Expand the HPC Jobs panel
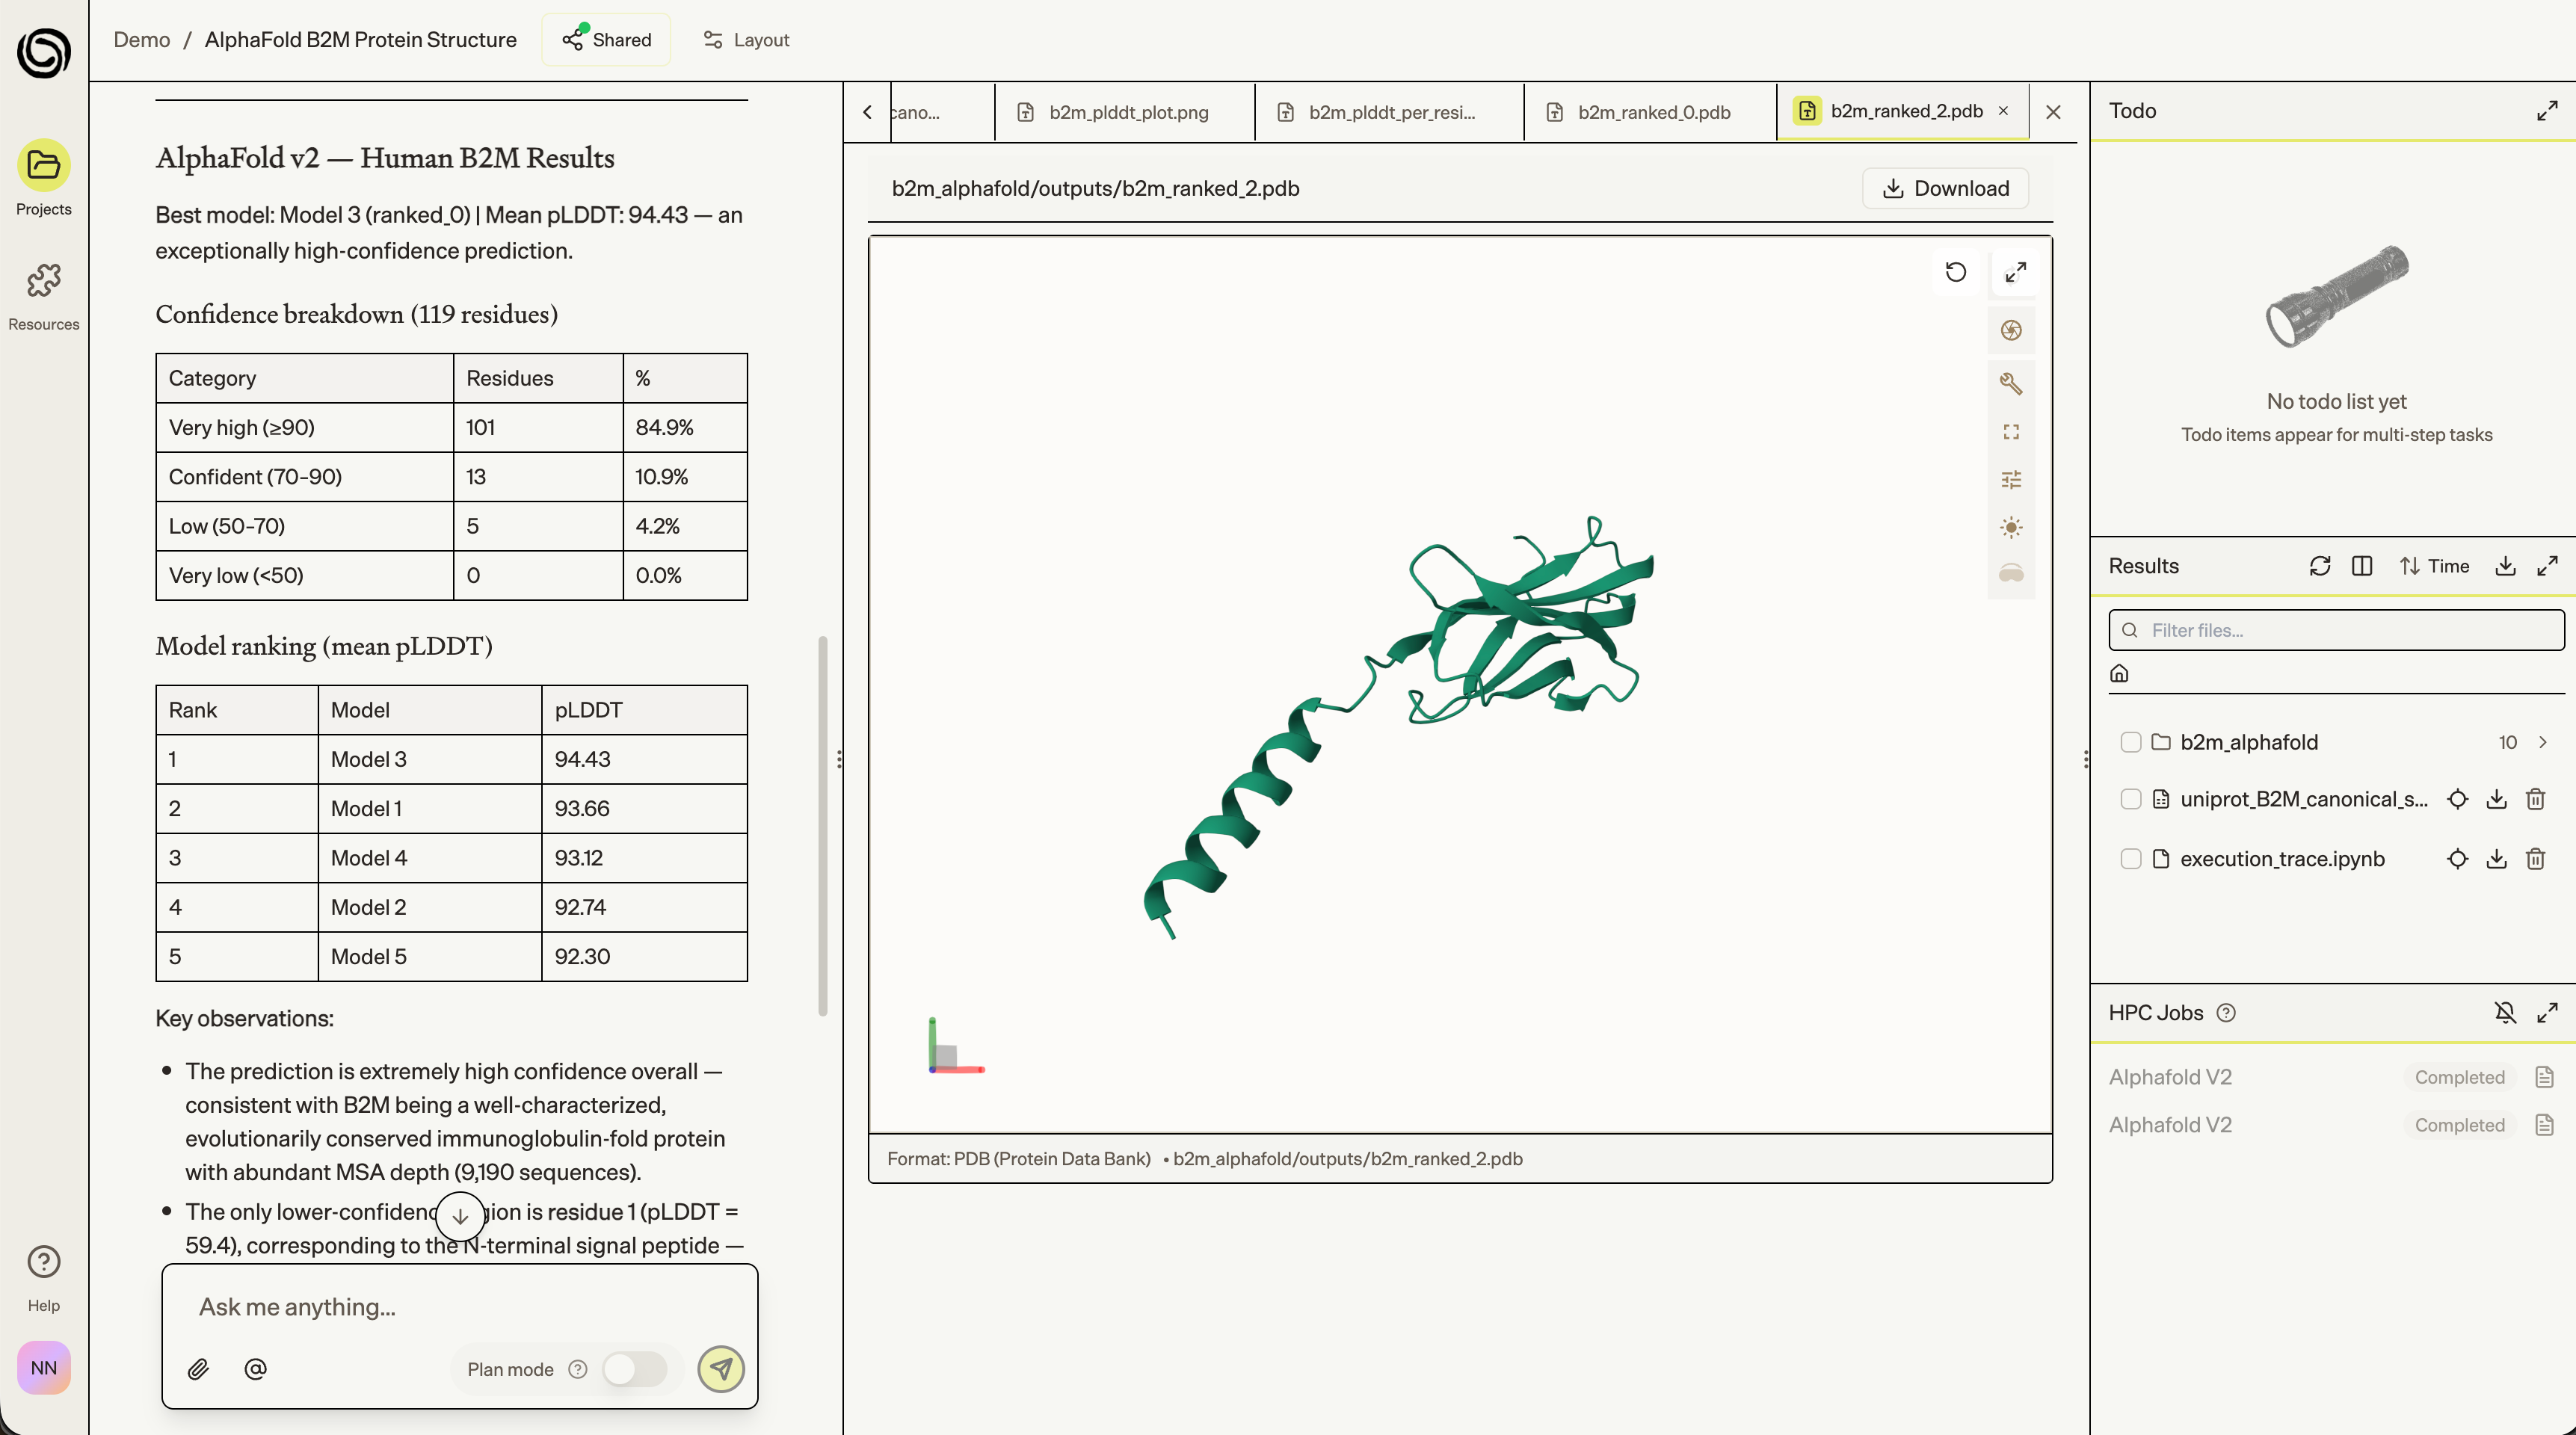 2547,1013
